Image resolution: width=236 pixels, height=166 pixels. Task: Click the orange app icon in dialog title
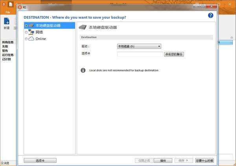click(x=20, y=7)
